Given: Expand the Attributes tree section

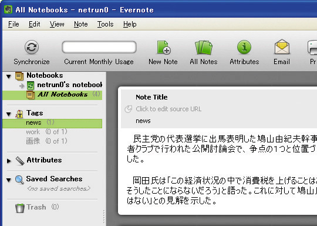Looking at the screenshot, I should pyautogui.click(x=9, y=161).
